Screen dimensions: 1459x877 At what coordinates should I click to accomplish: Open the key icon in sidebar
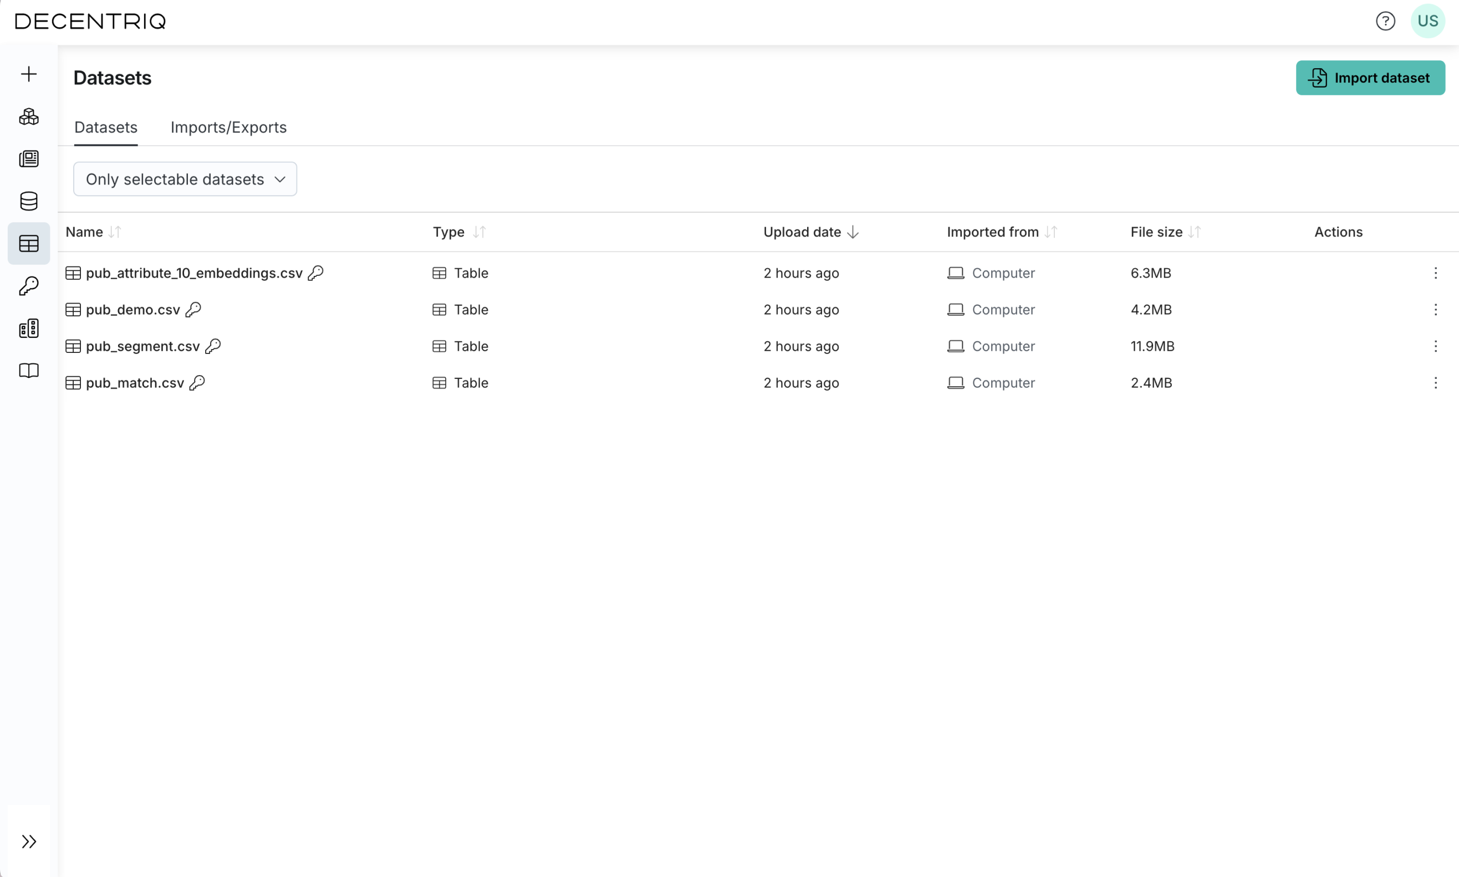[x=28, y=286]
